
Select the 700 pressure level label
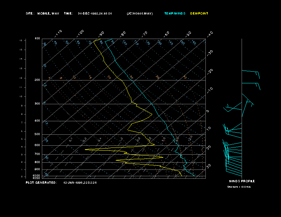[37, 154]
